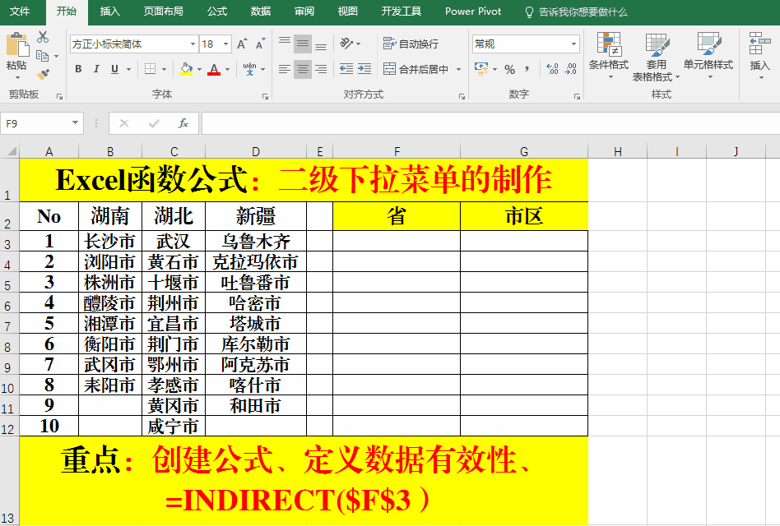Click the 告诉我你想要做什么 search box
The width and height of the screenshot is (780, 526).
coord(577,12)
